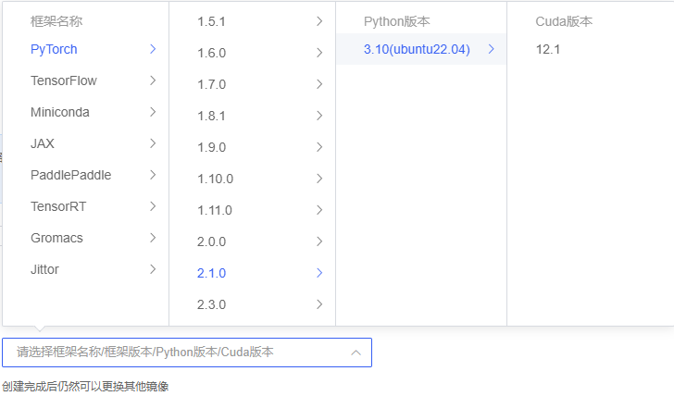674x396 pixels.
Task: Choose JAX from framework list
Action: (43, 143)
